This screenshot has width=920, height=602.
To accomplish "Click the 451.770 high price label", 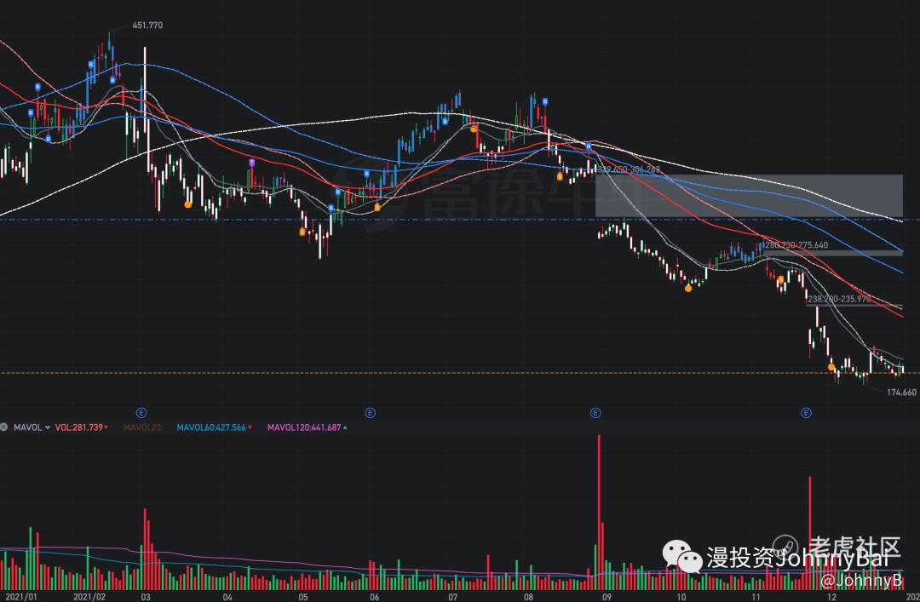I will click(147, 26).
